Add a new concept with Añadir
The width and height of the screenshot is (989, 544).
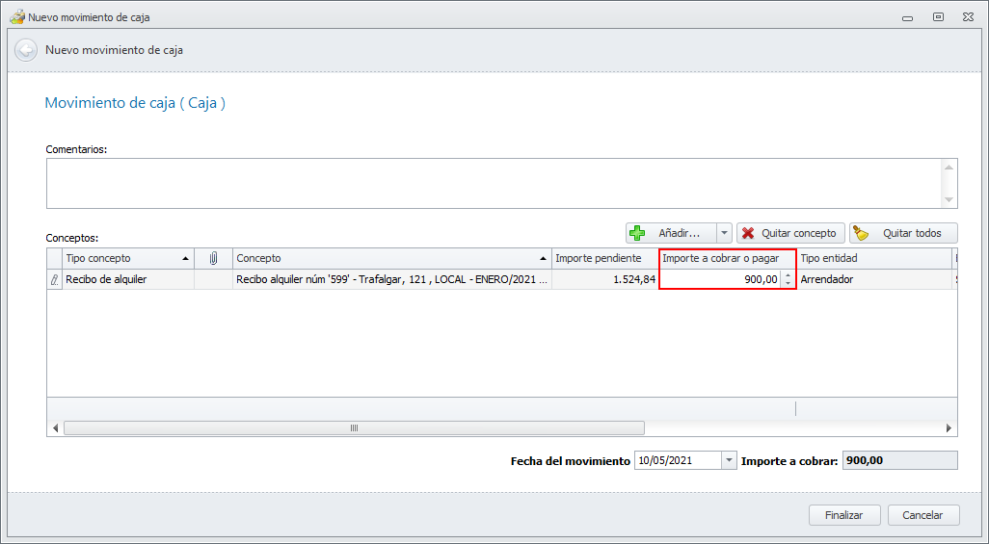[x=671, y=233]
